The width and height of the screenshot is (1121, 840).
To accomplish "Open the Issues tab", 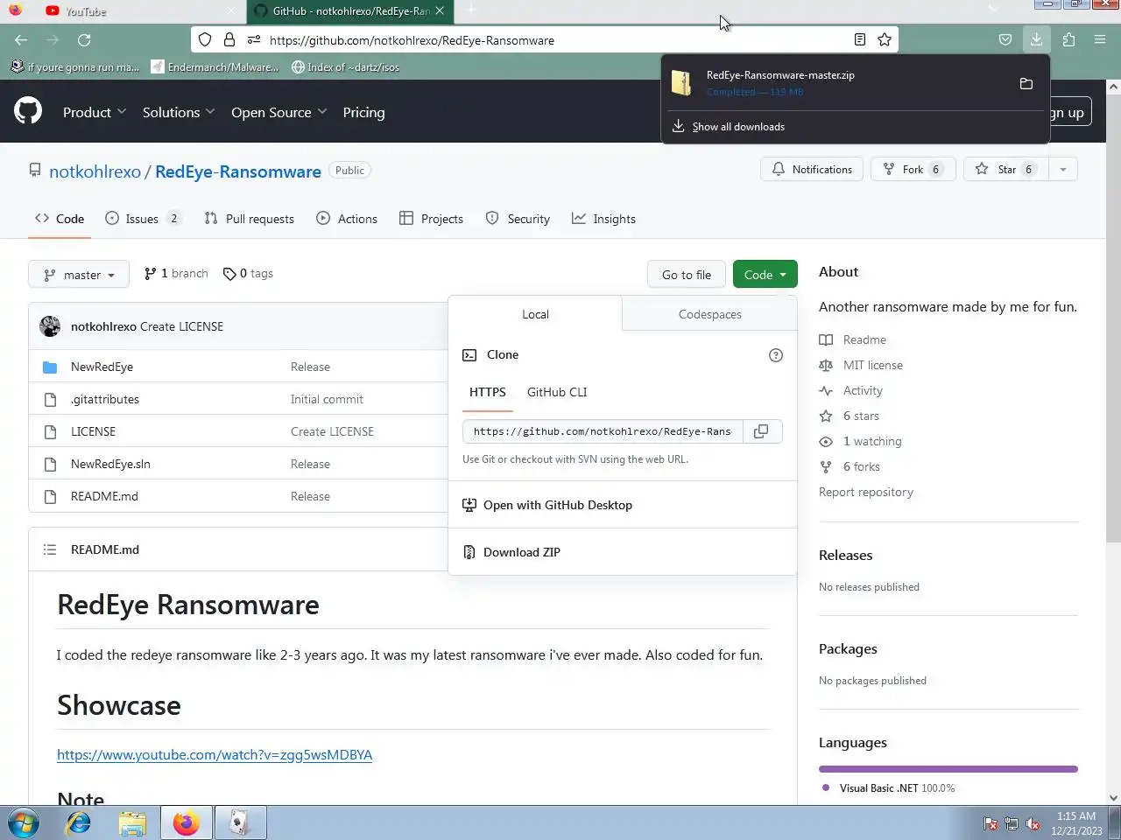I will (143, 219).
